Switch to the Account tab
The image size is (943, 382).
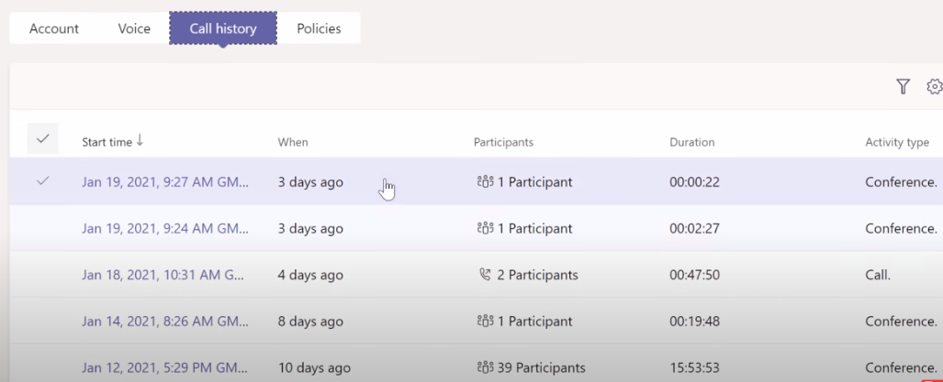tap(54, 28)
